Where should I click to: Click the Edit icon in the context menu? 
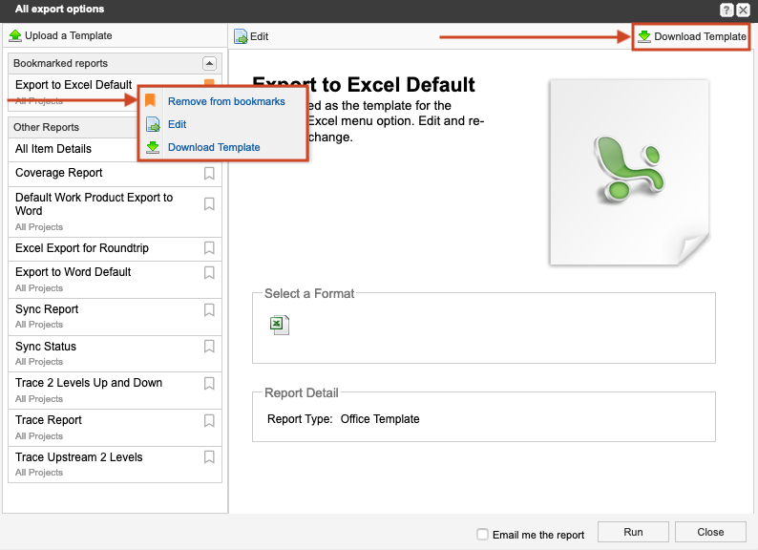(153, 124)
